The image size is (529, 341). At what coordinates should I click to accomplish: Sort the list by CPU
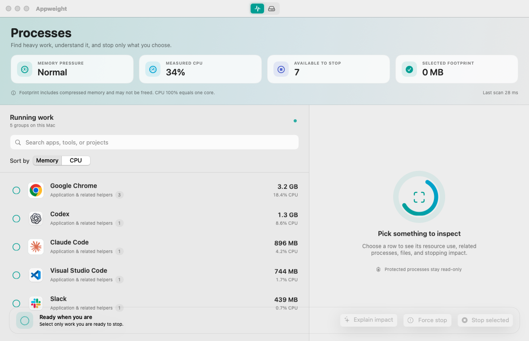(x=76, y=161)
